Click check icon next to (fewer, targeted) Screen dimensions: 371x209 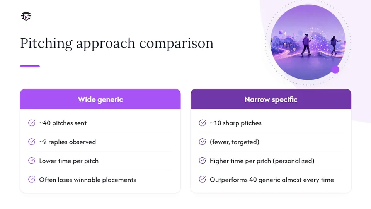(x=202, y=142)
